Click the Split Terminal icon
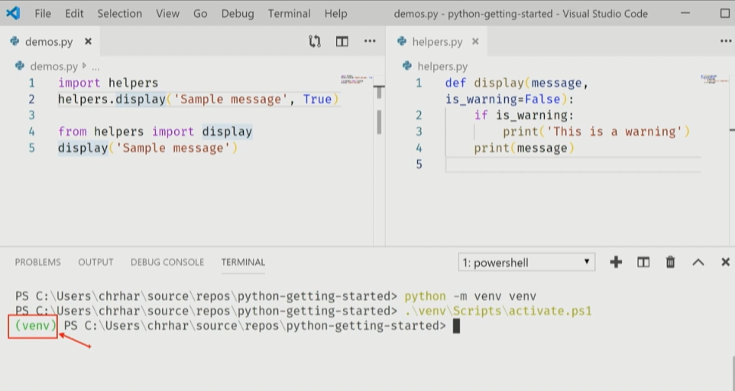735x391 pixels. [x=643, y=262]
